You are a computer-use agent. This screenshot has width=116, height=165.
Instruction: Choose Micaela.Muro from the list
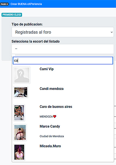[63, 152]
